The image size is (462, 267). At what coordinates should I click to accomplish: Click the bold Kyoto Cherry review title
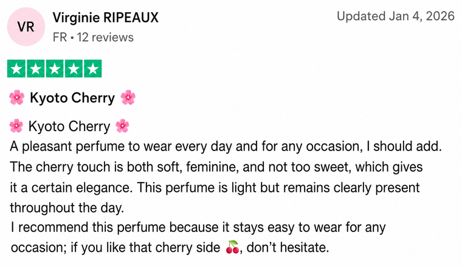pyautogui.click(x=72, y=98)
